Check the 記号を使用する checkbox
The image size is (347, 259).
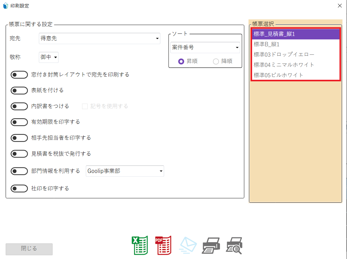[x=85, y=106]
